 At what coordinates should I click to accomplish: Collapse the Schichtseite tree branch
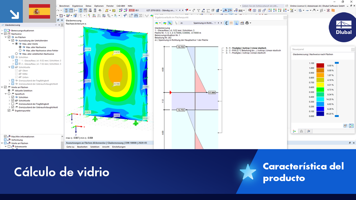9,67
